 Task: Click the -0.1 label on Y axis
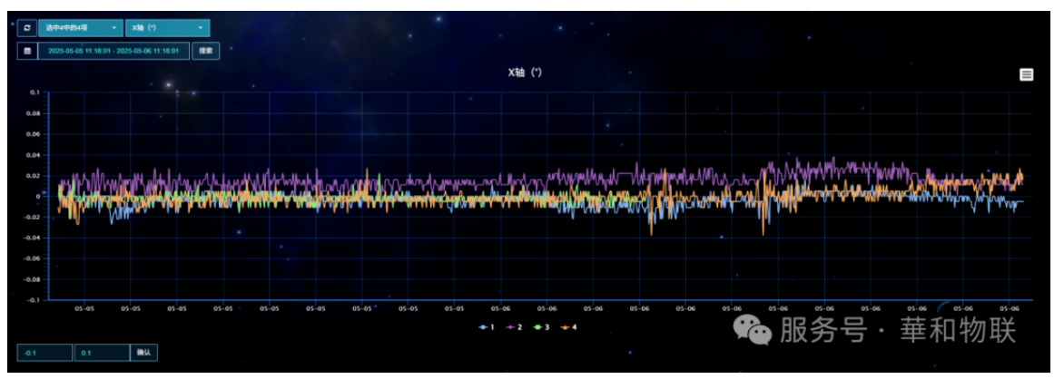(x=34, y=299)
